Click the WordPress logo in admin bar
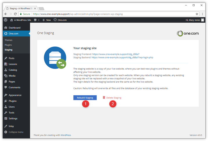The width and height of the screenshot is (208, 141). coord(6,20)
